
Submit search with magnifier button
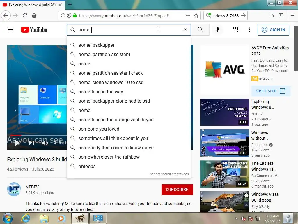pos(200,30)
